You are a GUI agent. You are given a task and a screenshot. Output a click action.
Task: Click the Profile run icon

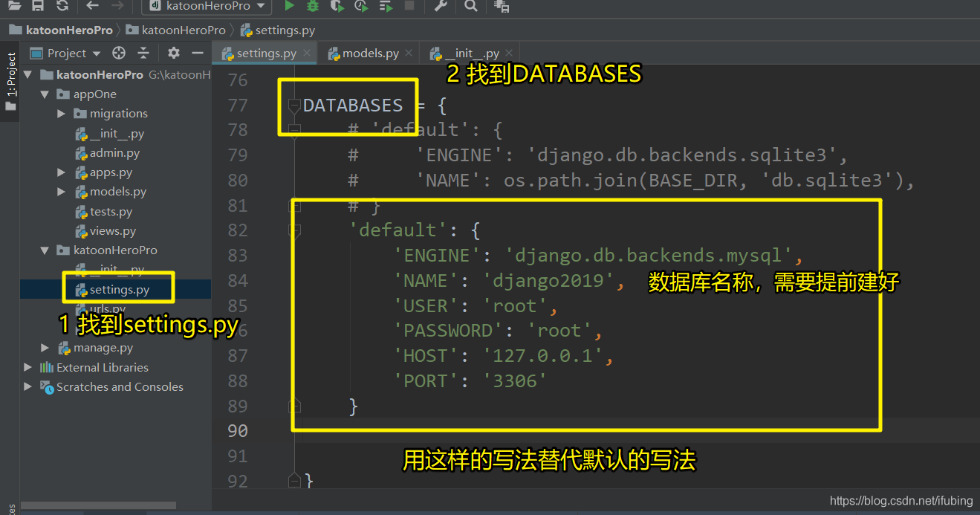(x=361, y=6)
